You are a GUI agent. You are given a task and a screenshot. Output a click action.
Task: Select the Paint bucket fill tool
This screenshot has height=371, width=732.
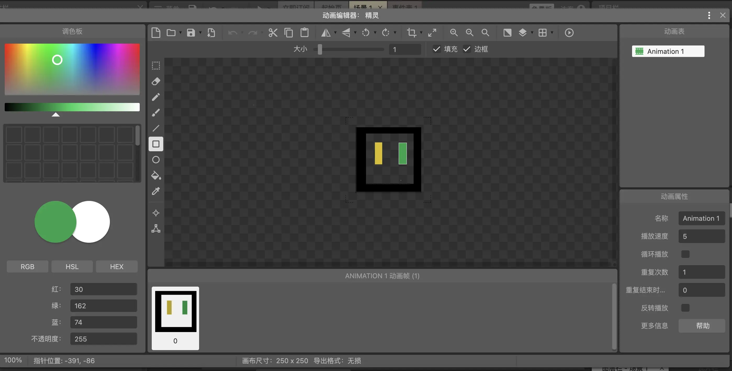(x=156, y=175)
